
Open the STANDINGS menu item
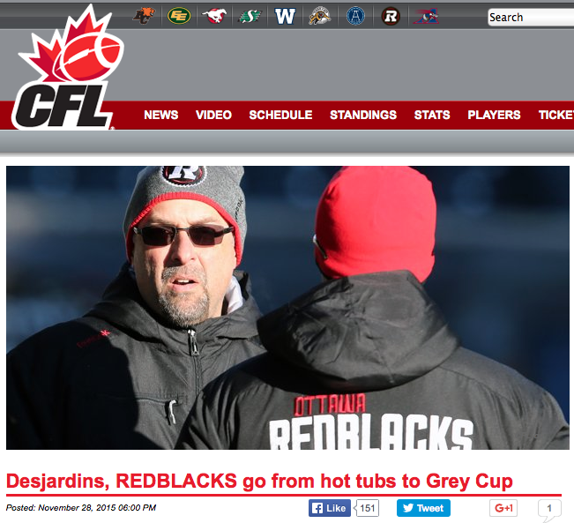click(x=363, y=115)
